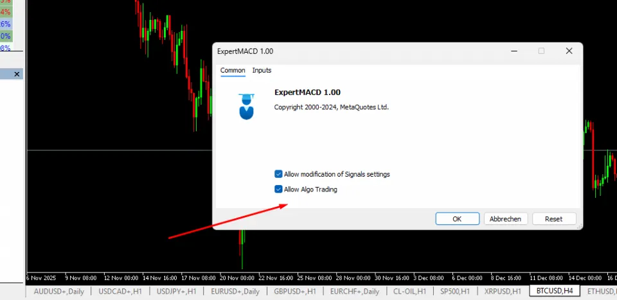Open EURCHF+,Daily chart tab
Image resolution: width=617 pixels, height=300 pixels.
[355, 292]
